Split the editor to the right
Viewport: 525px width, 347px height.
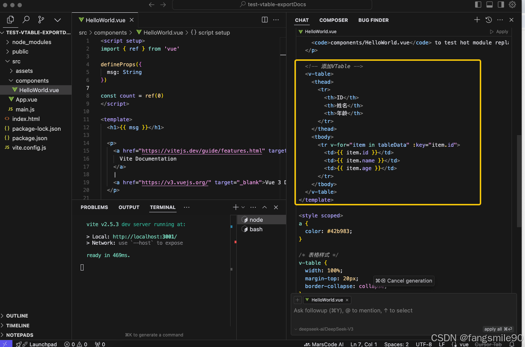coord(265,20)
